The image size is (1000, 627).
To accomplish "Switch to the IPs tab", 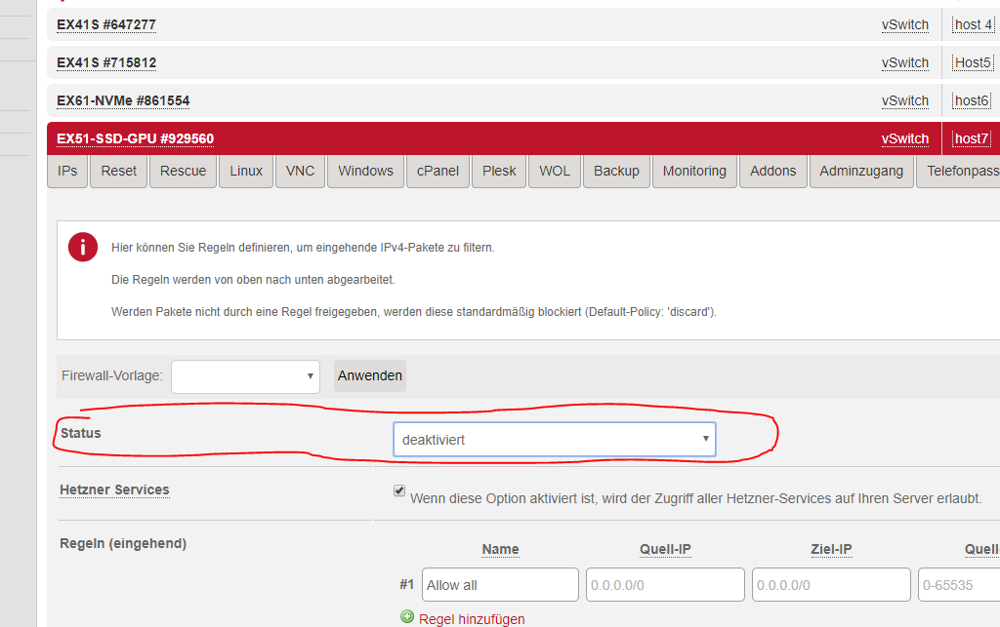I will tap(67, 171).
